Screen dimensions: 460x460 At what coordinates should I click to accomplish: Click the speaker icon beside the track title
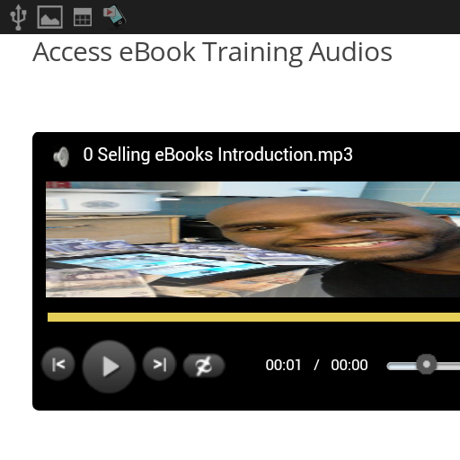pos(61,156)
